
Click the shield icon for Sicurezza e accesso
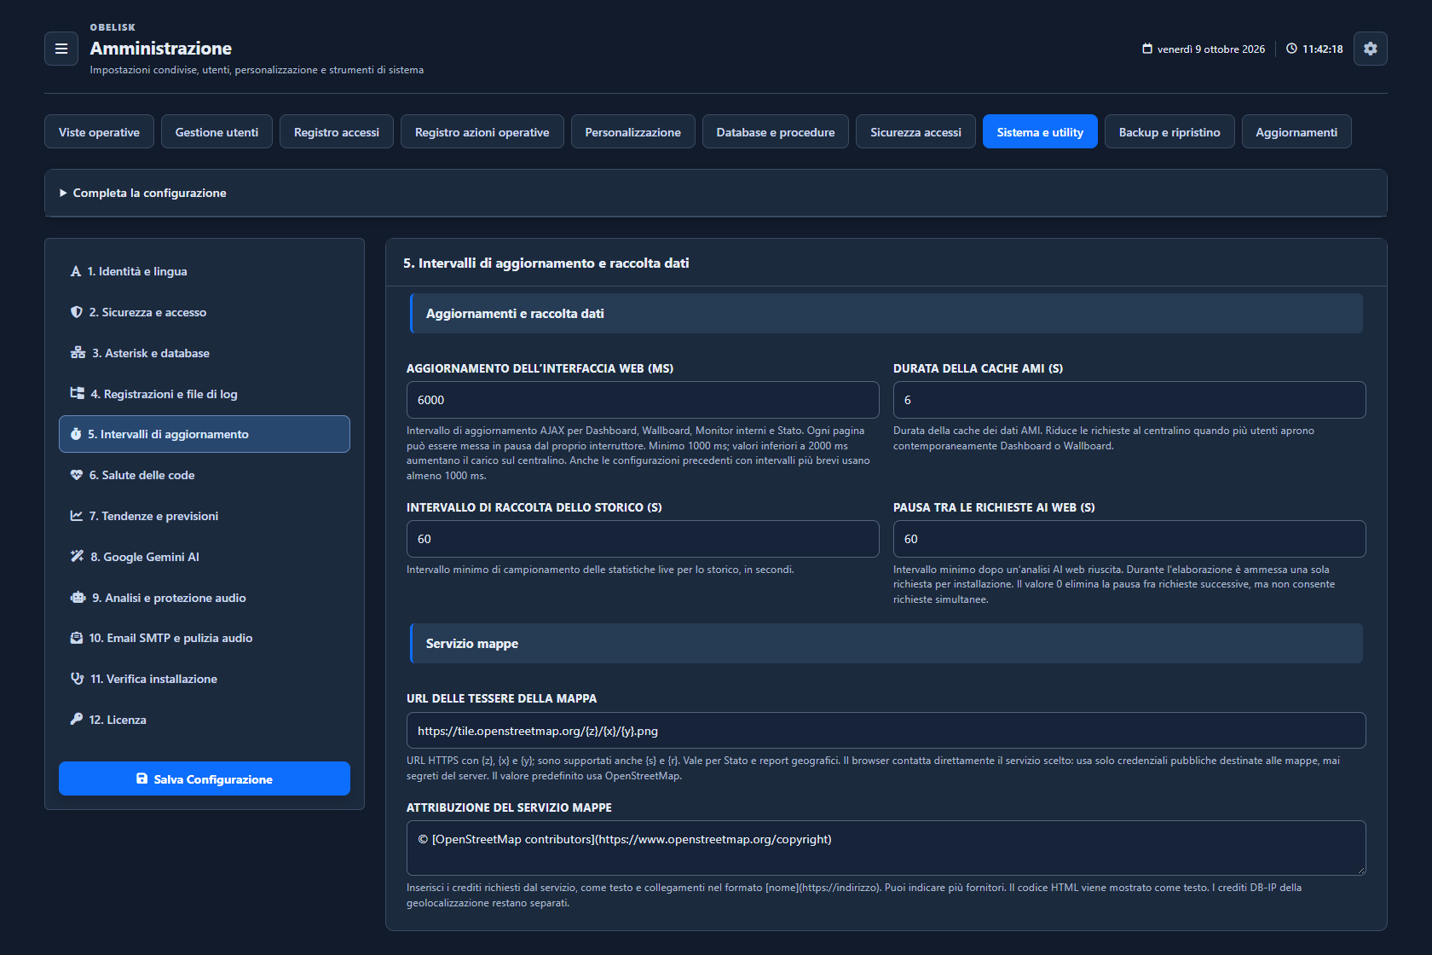click(77, 312)
